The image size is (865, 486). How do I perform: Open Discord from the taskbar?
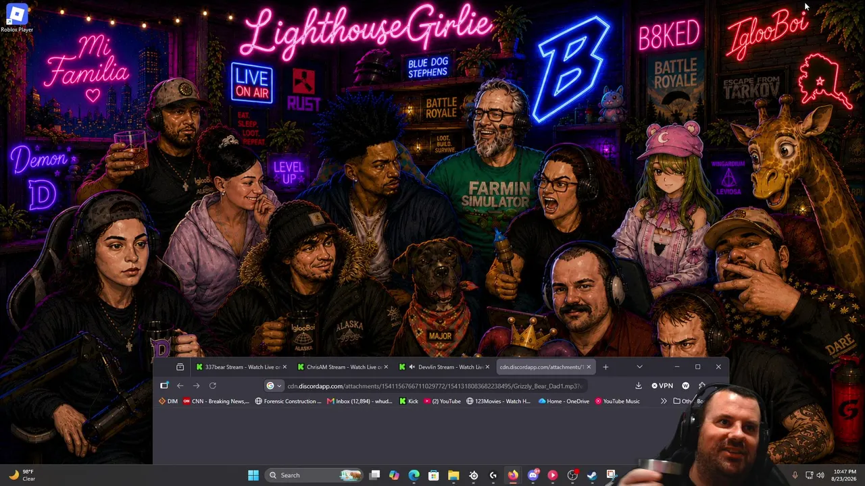[533, 475]
